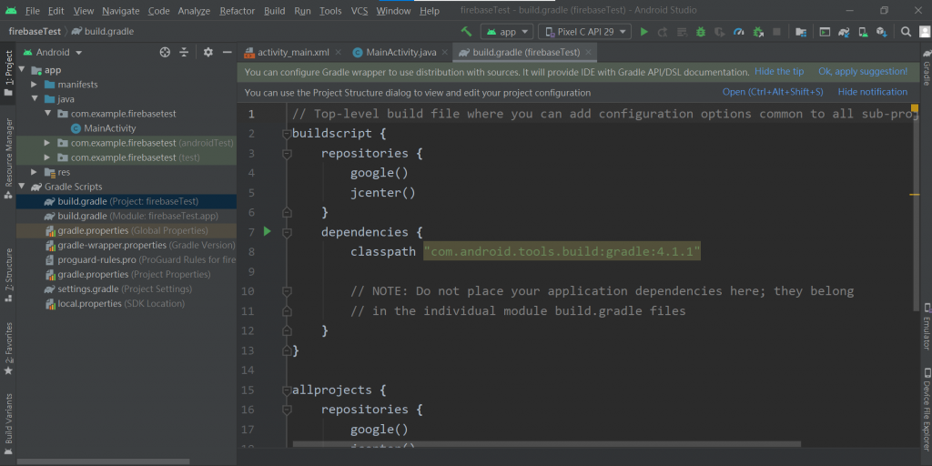Toggle the Resource Manager tool window
The width and height of the screenshot is (932, 466).
8,158
